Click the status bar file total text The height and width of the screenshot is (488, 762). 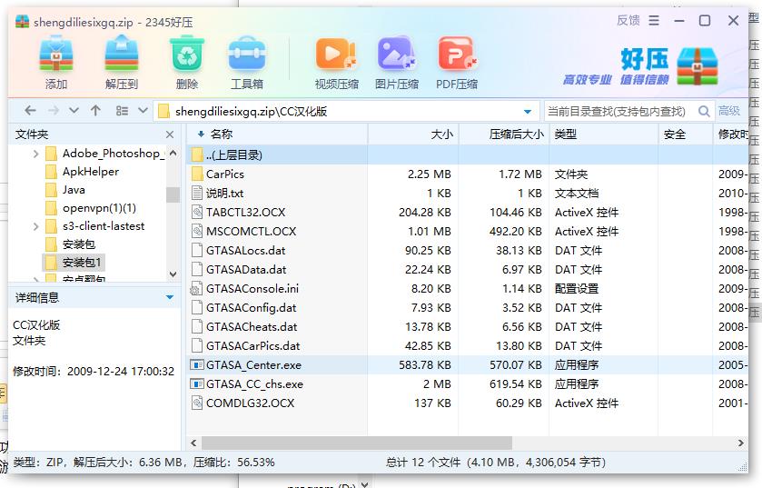click(x=496, y=463)
